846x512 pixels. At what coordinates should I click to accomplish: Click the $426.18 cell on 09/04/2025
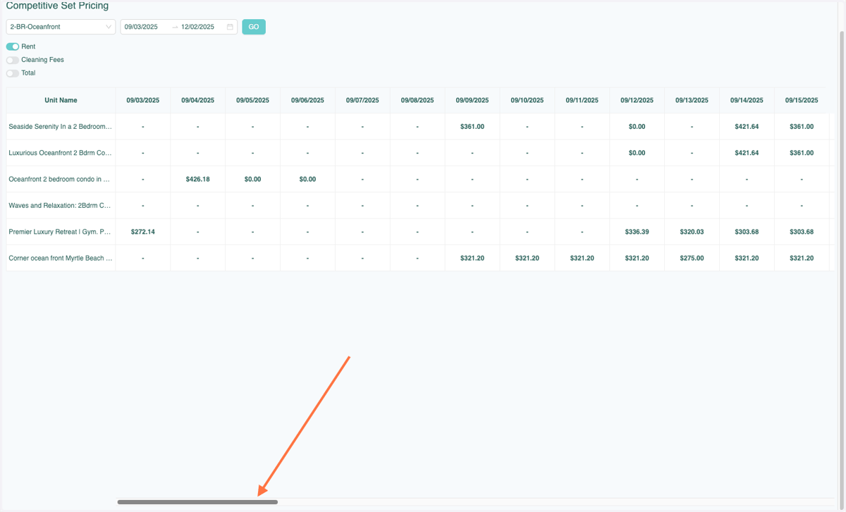coord(198,179)
